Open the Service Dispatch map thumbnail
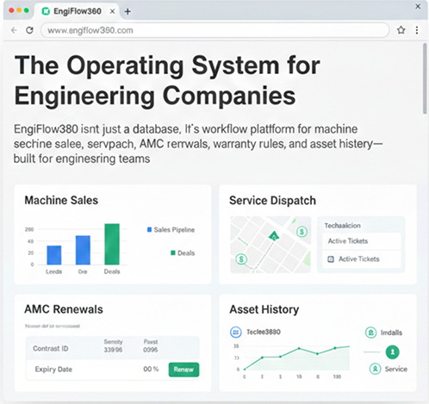This screenshot has height=404, width=429. pos(270,245)
